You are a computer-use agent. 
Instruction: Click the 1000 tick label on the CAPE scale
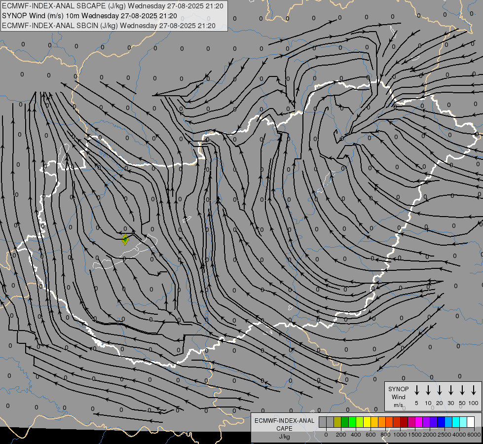400,435
